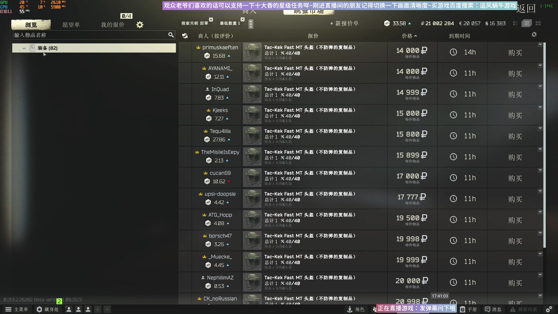Viewport: 558px width, 314px height.
Task: Click the refresh offers icon
Action: (534, 35)
